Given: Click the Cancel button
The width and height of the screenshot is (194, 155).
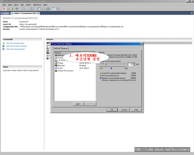Looking at the screenshot, I should (124, 110).
